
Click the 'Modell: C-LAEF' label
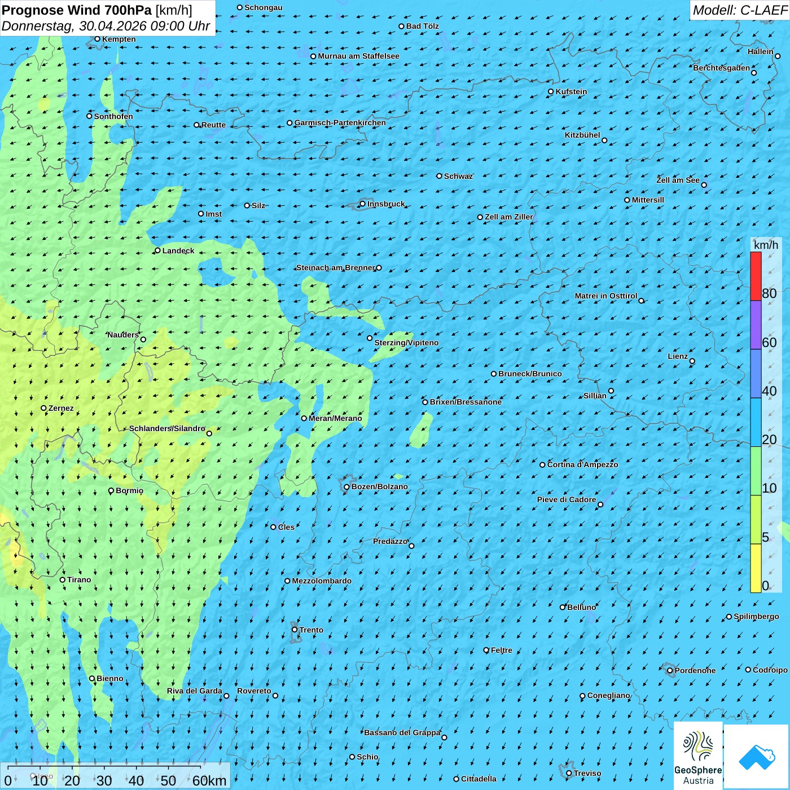[x=740, y=10]
